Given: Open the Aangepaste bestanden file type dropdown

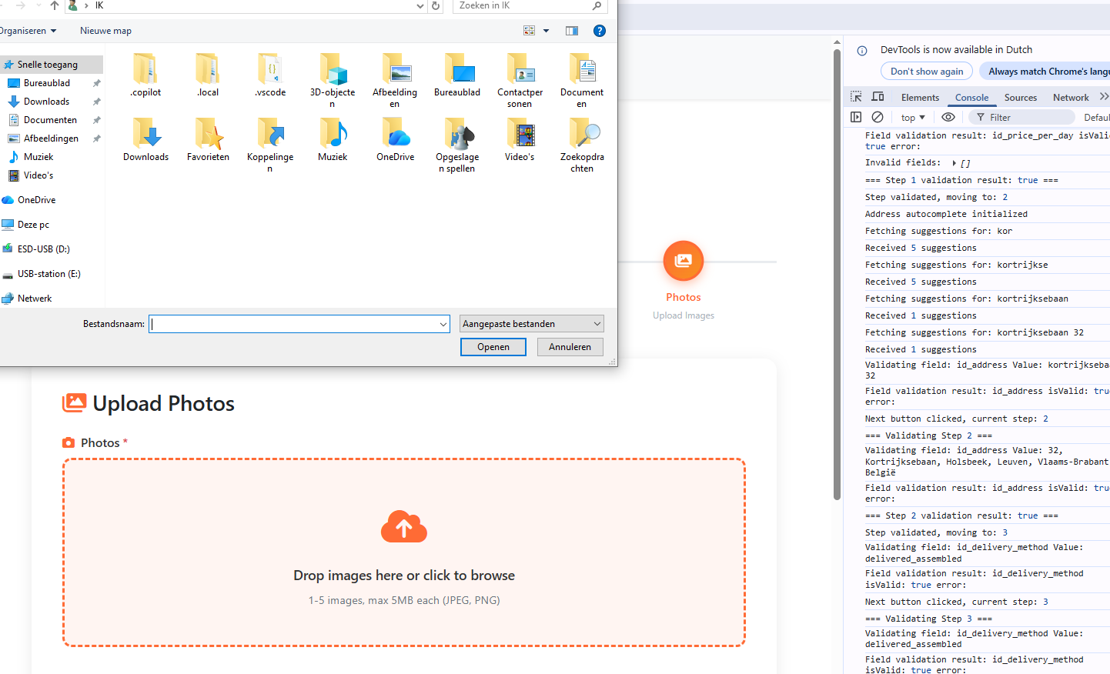Looking at the screenshot, I should point(531,324).
